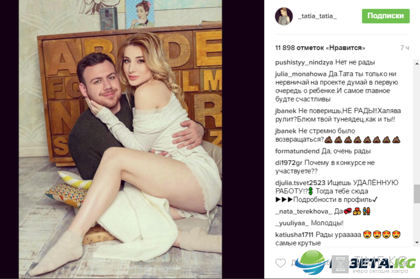Click the comments scrollbar thumb
420x279 pixels.
(x=417, y=194)
